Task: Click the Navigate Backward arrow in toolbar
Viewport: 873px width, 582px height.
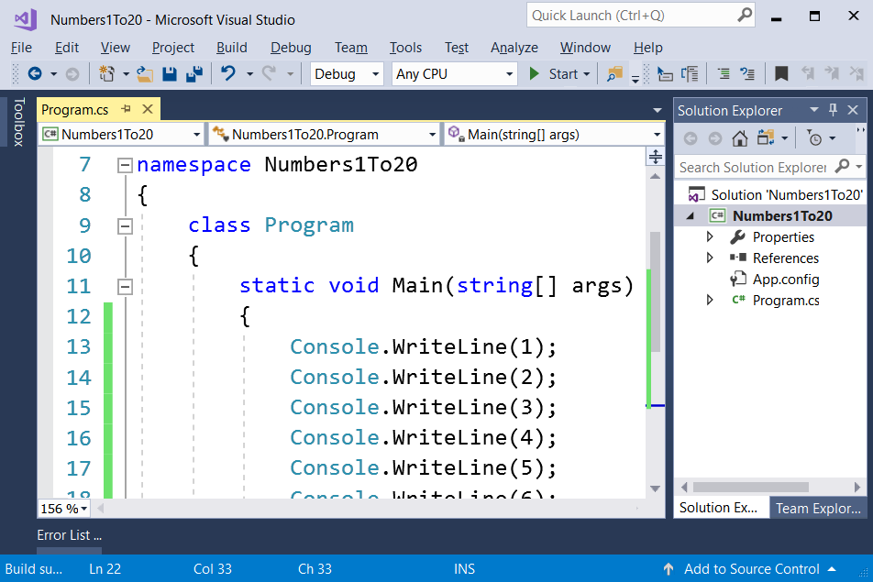Action: point(35,74)
